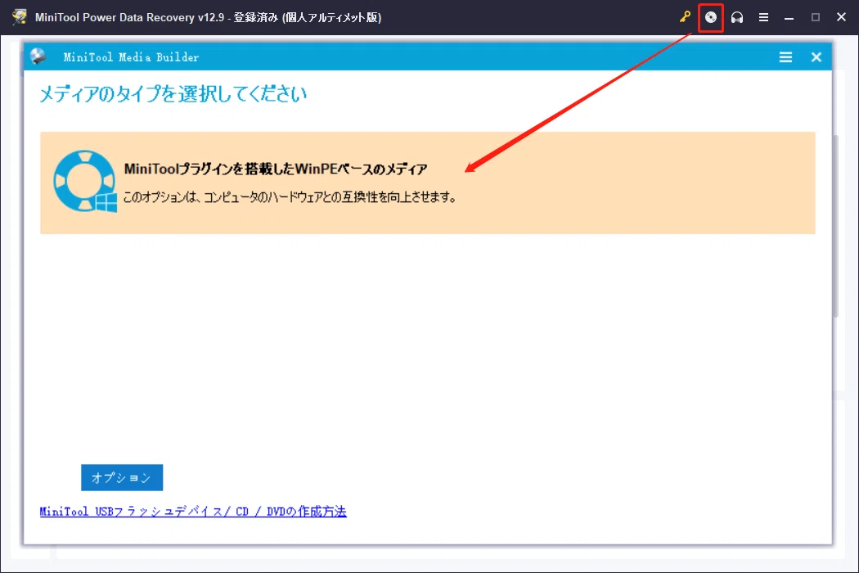
Task: Click the メディアのタイプを選択してください heading
Action: pos(173,94)
